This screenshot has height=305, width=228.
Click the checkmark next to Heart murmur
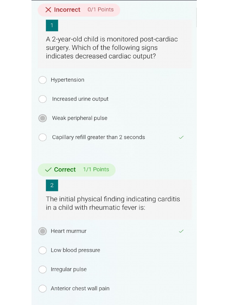click(x=181, y=231)
